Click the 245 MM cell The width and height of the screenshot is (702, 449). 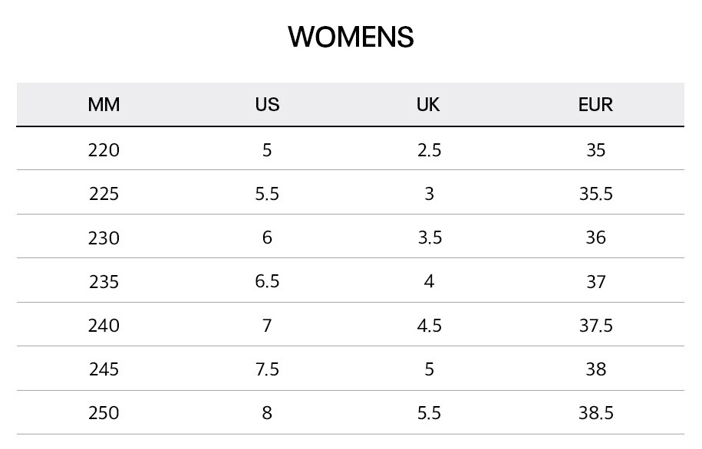[104, 369]
